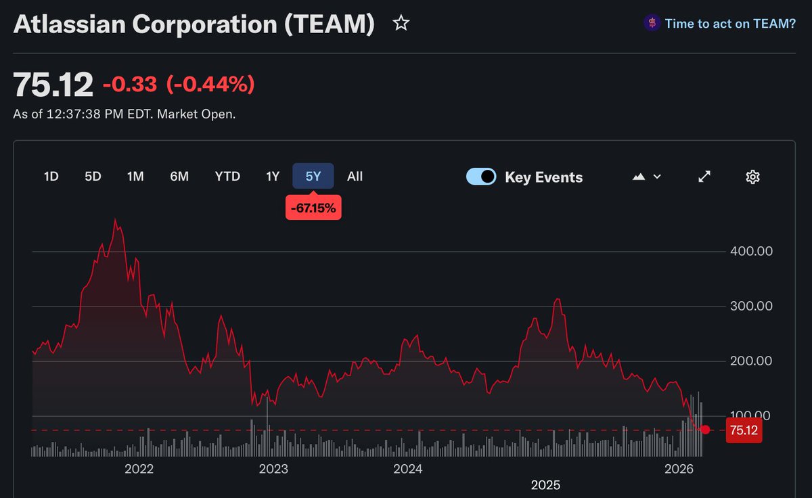
Task: Click the 2024 x-axis label
Action: pos(408,469)
